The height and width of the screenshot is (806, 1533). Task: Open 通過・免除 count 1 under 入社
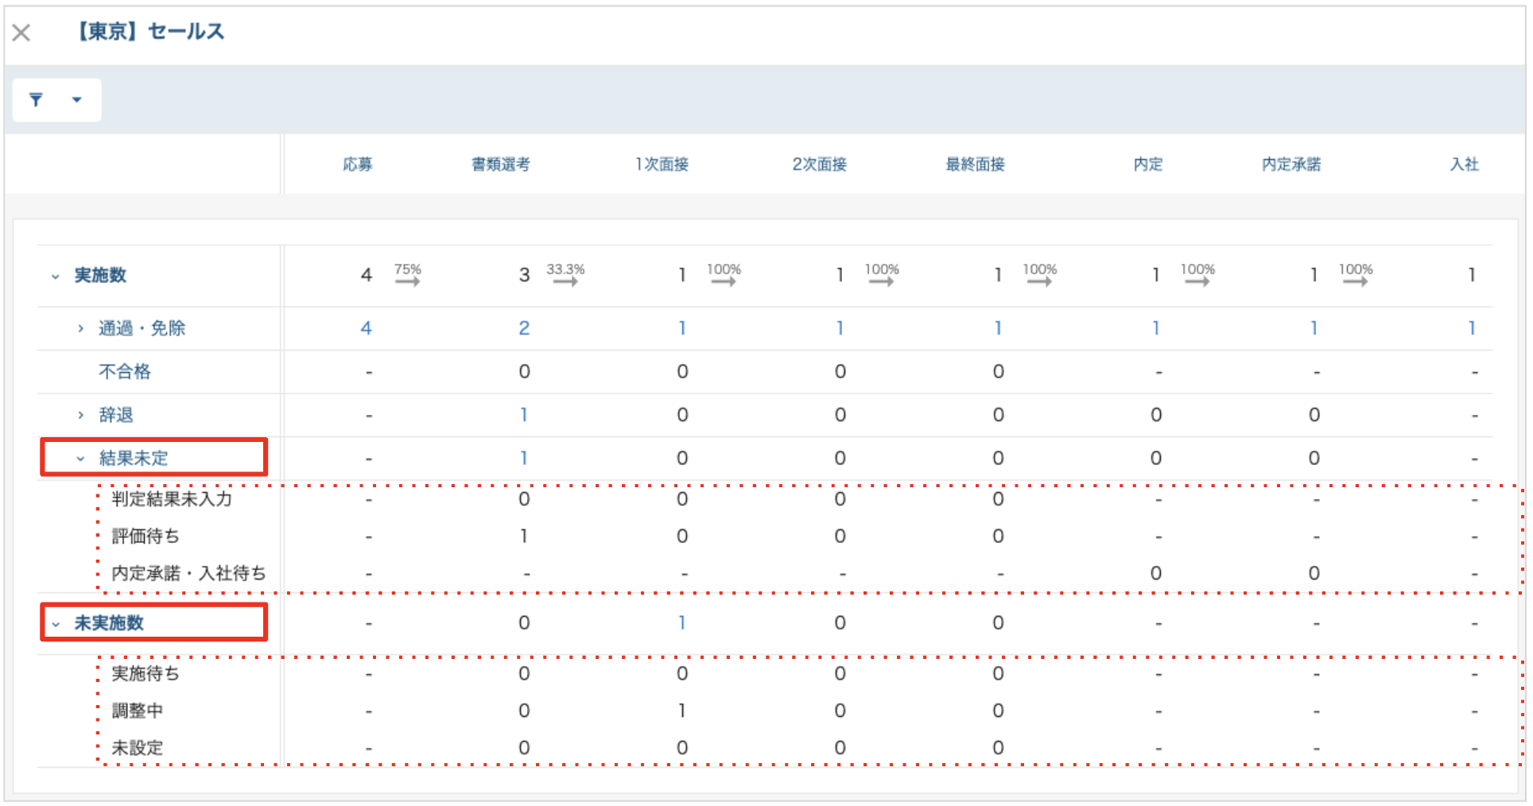(x=1472, y=328)
